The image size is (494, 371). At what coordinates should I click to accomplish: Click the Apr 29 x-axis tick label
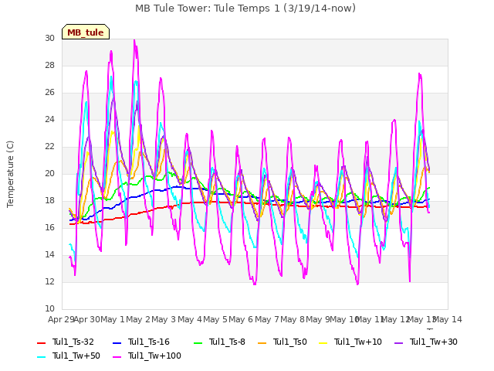61,319
